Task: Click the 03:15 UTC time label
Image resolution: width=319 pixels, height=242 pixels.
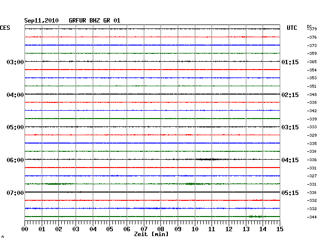Action: coord(290,127)
